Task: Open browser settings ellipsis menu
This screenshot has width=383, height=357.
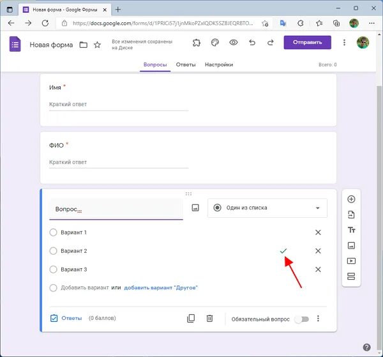Action: pyautogui.click(x=372, y=23)
